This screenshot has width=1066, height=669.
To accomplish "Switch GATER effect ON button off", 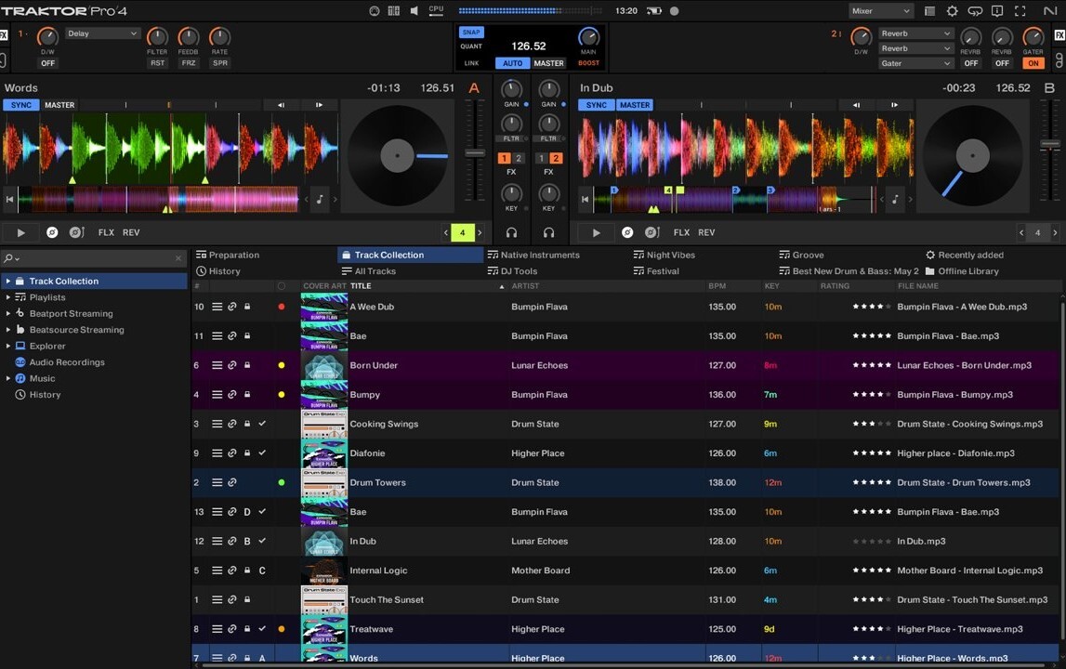I will tap(1033, 63).
